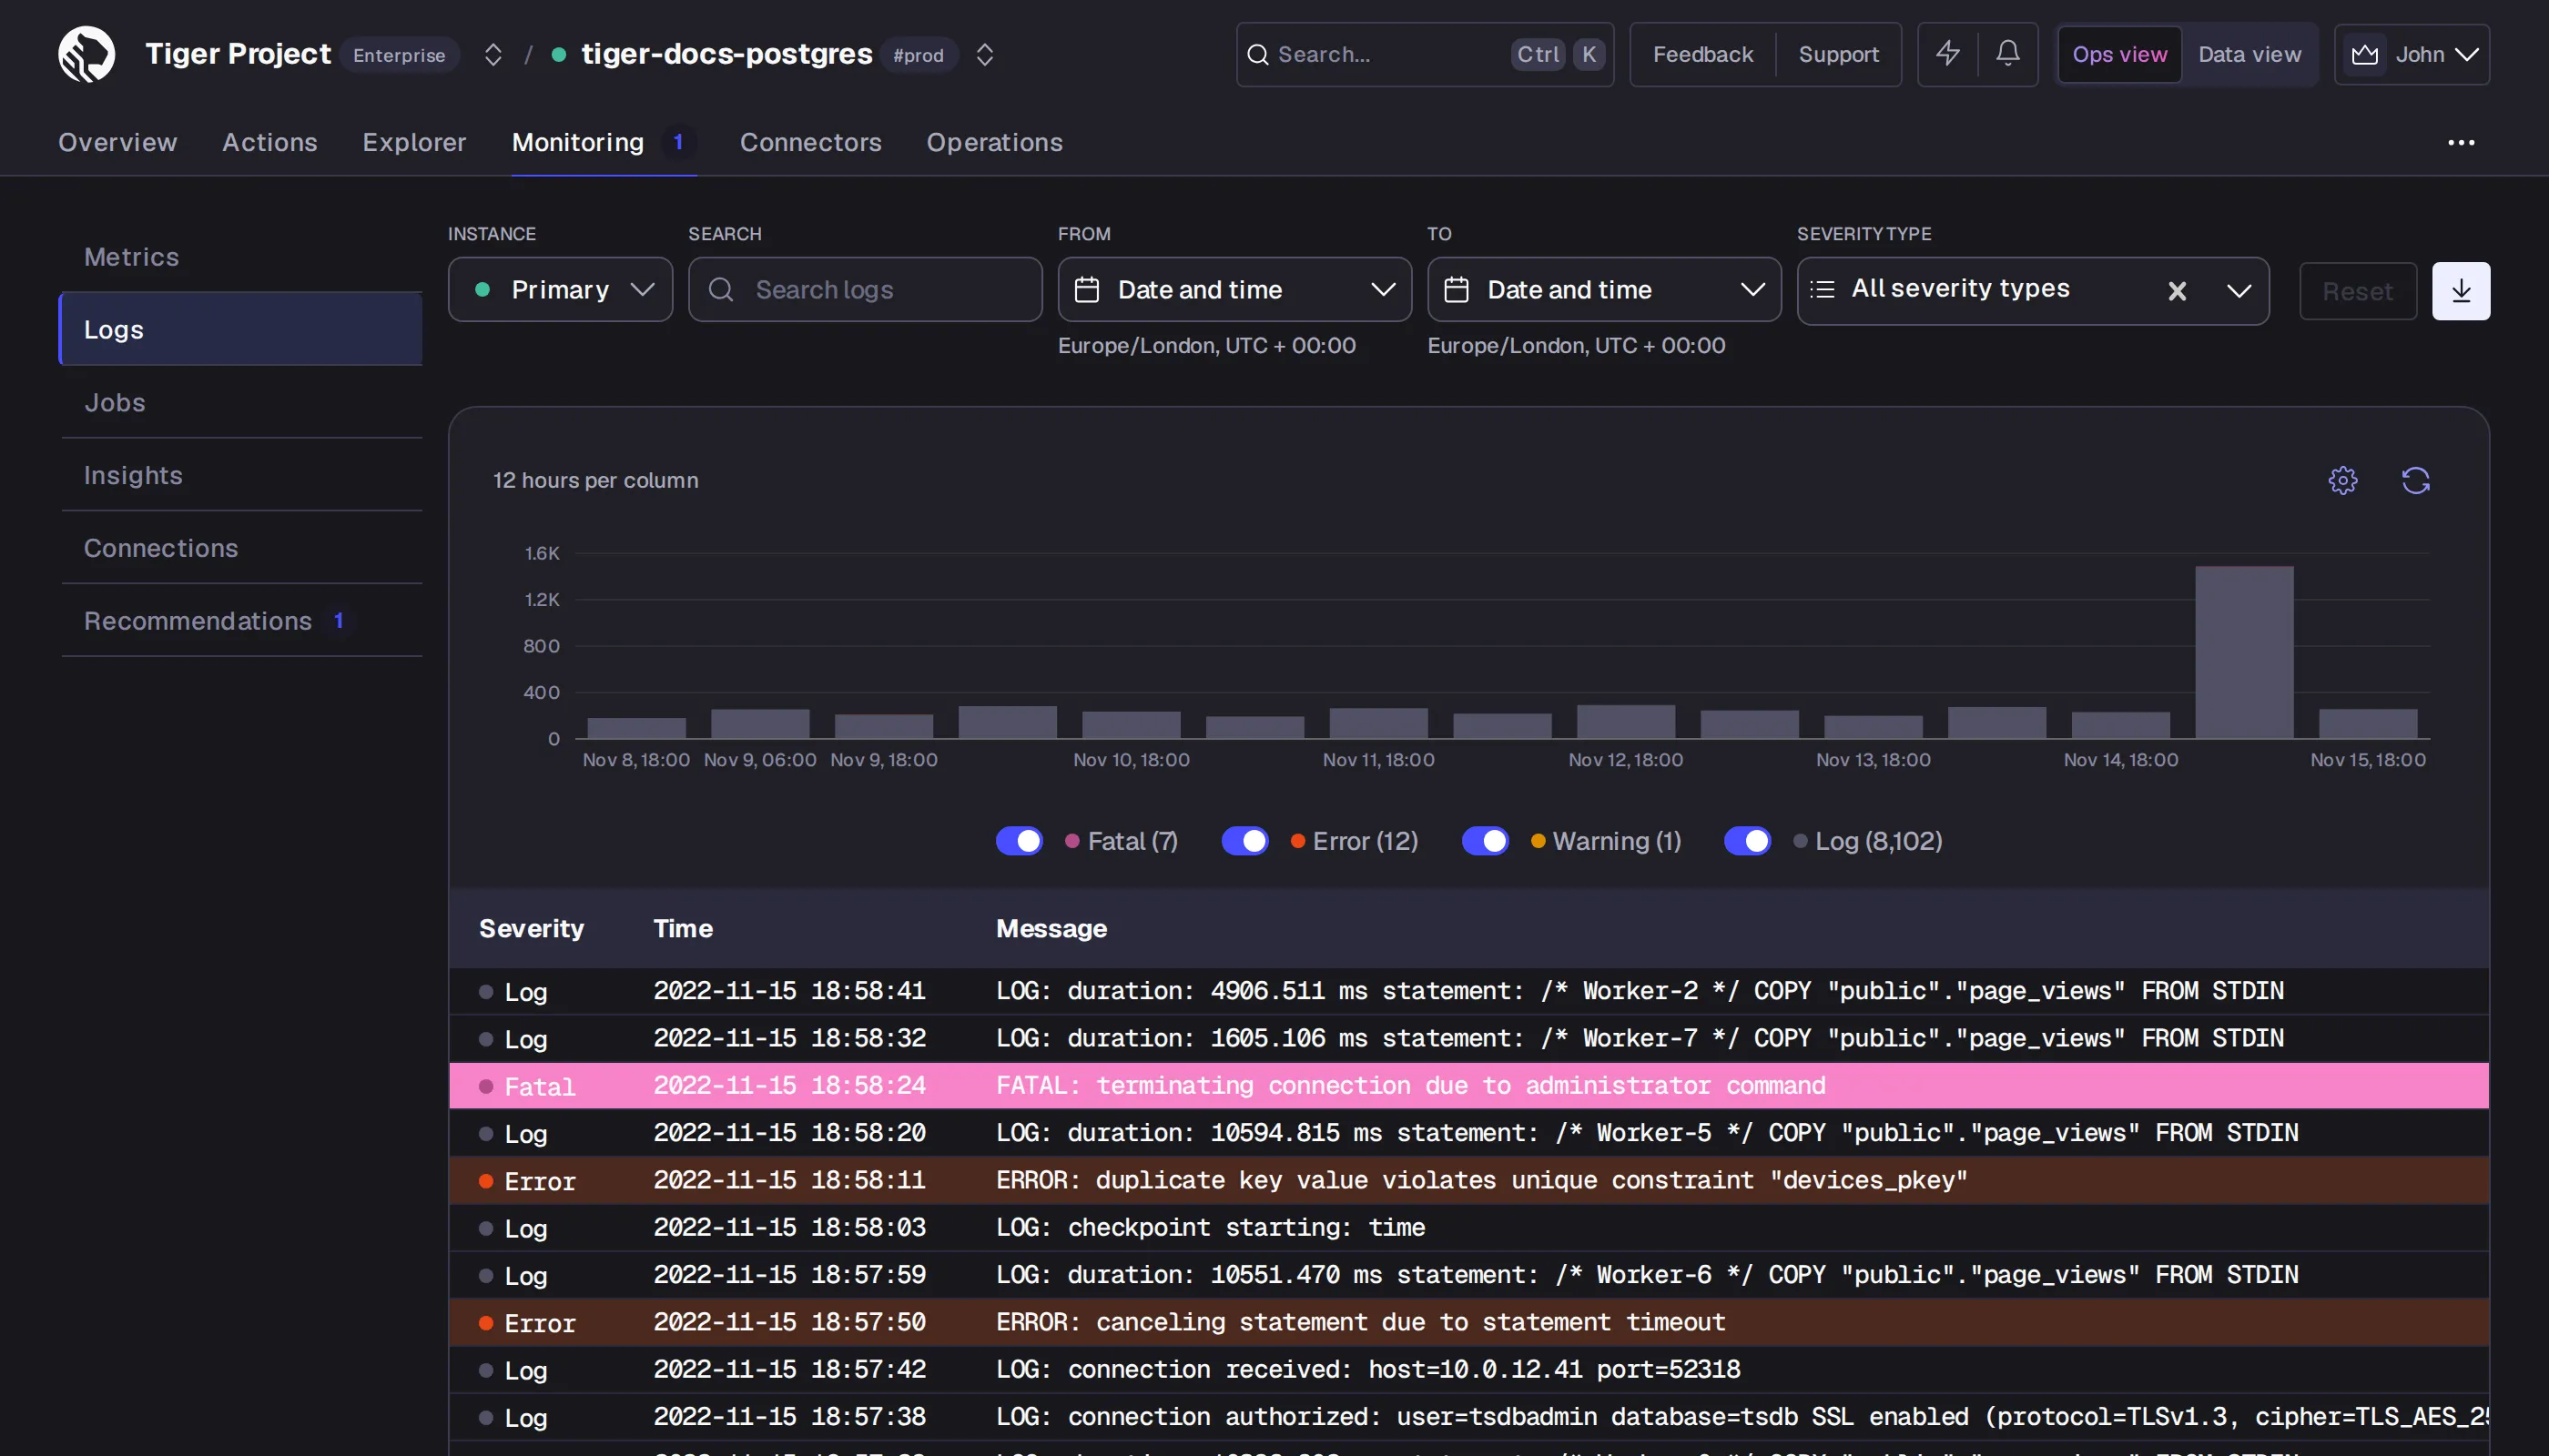
Task: Click the Feedback button
Action: click(1702, 54)
